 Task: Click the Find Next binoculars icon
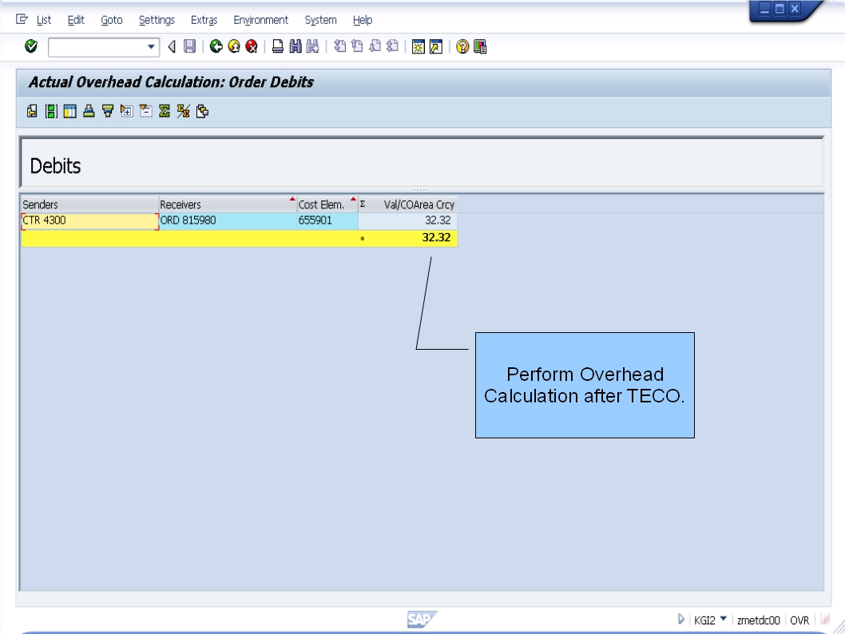pyautogui.click(x=312, y=47)
